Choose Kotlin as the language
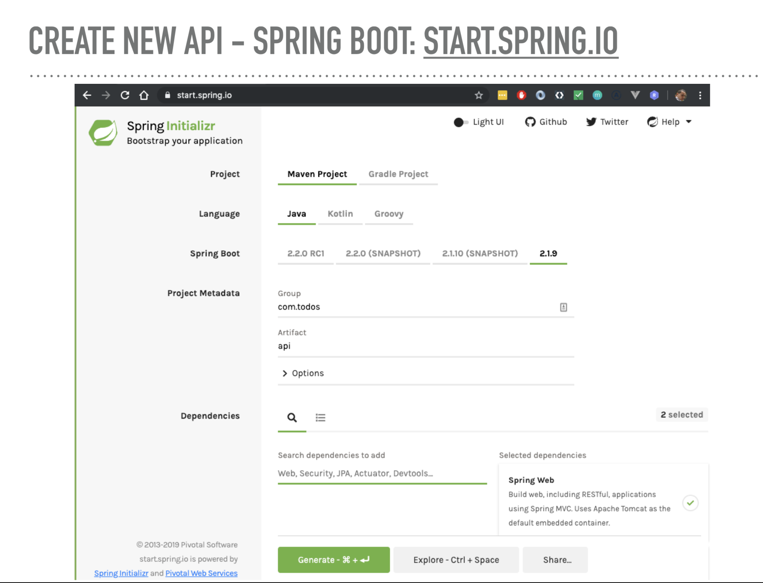Image resolution: width=763 pixels, height=583 pixels. pos(340,214)
